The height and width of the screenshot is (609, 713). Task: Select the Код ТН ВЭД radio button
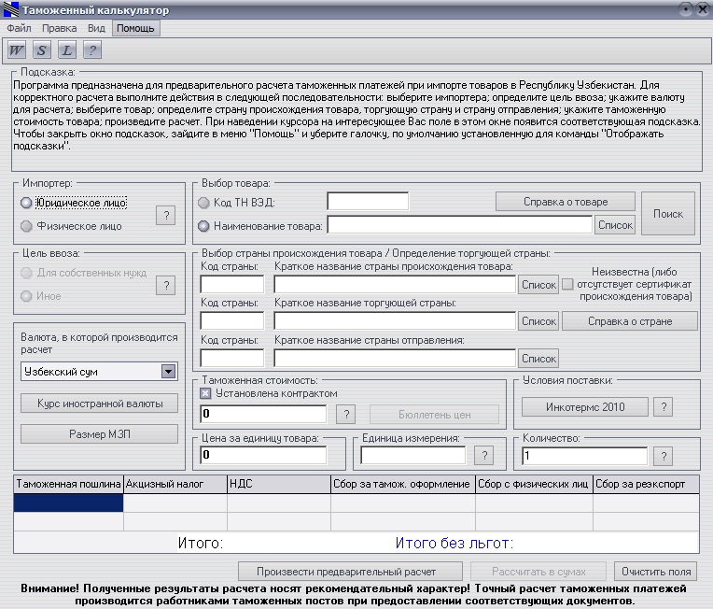(x=203, y=203)
